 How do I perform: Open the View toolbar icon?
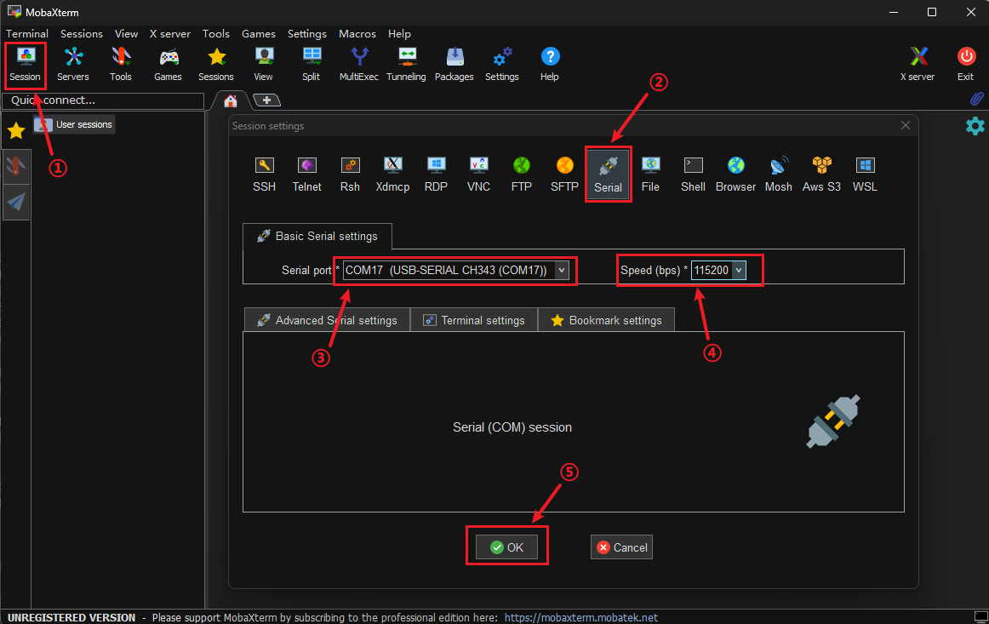pos(264,65)
